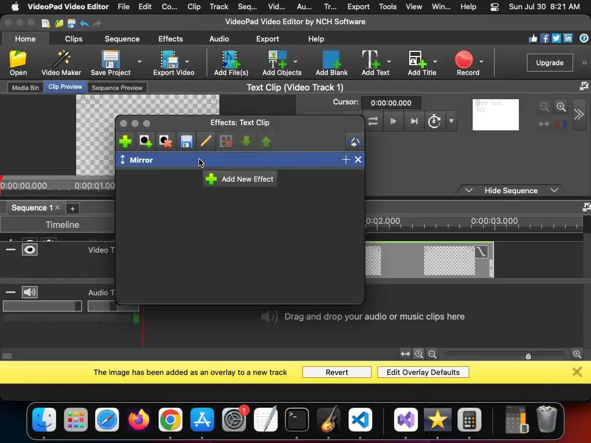Click the remove mask icon in Effects toolbar

tap(166, 142)
